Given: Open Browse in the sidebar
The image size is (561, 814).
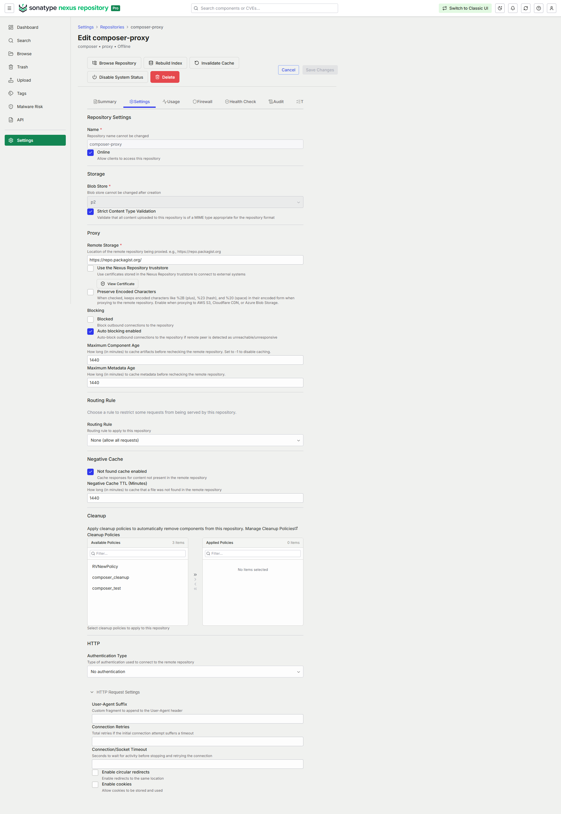Looking at the screenshot, I should 35,54.
